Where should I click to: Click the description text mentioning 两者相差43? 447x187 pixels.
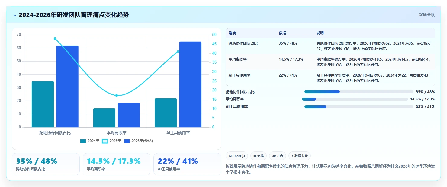(x=374, y=78)
